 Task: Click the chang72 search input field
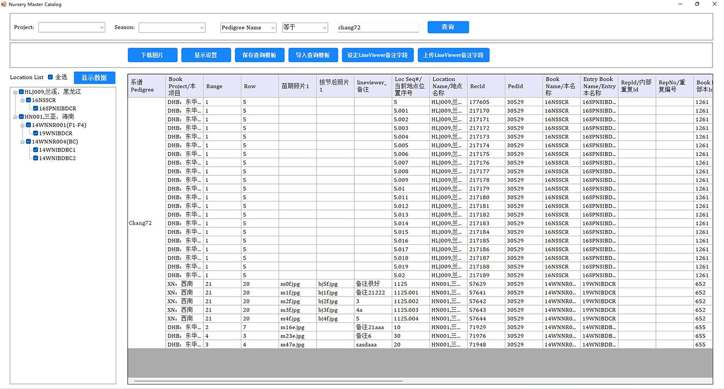point(377,27)
